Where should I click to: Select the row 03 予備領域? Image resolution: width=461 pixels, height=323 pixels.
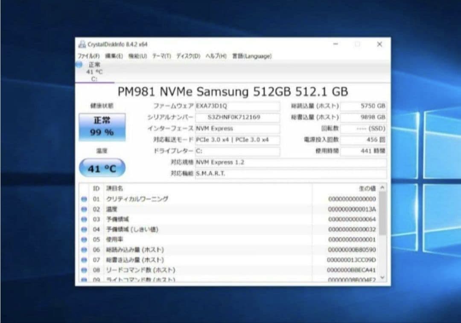pyautogui.click(x=228, y=219)
